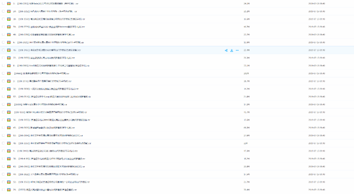Click the share icon on the highlighted row
The image size is (354, 194).
(226, 50)
